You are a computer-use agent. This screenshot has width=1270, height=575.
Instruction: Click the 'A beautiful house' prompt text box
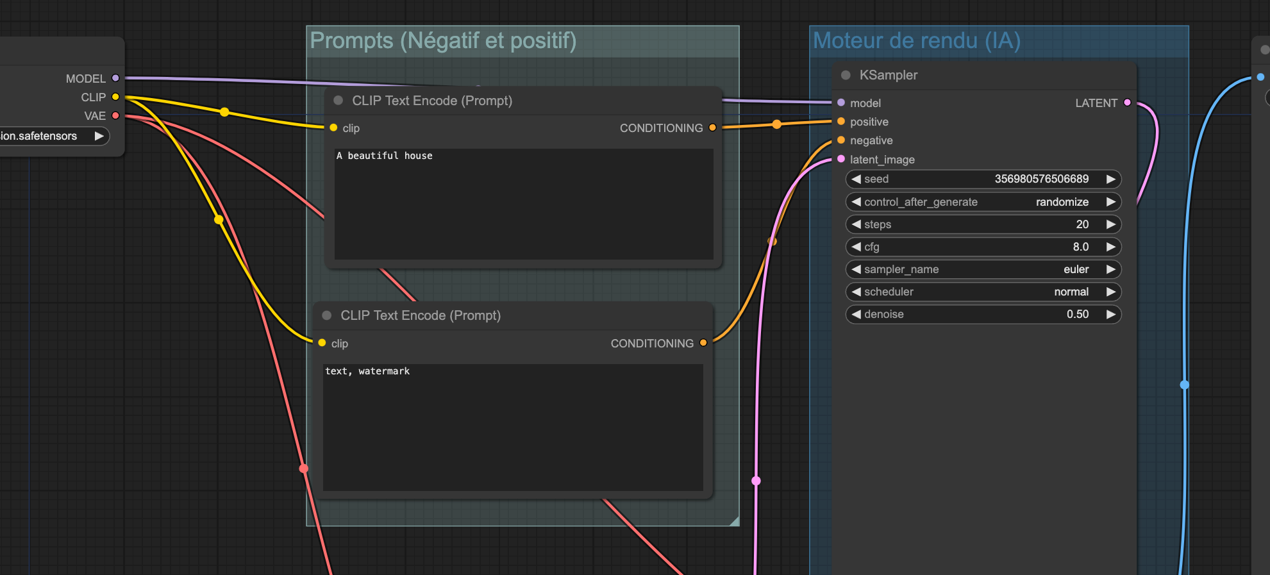coord(523,204)
